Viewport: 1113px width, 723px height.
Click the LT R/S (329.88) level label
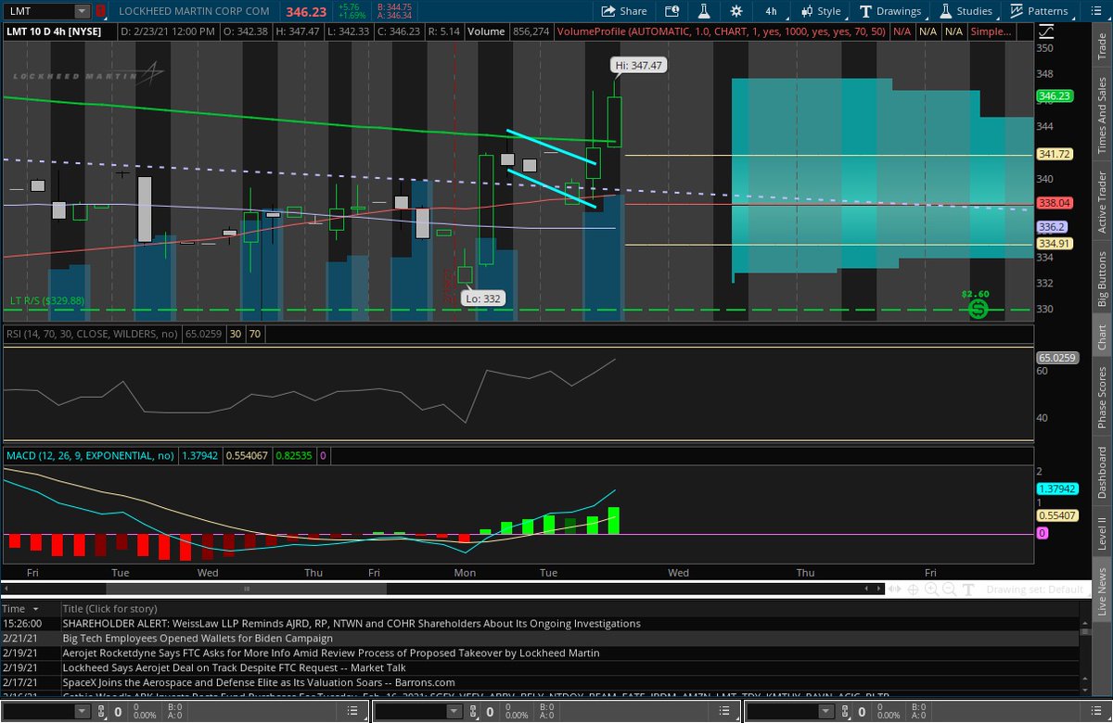[x=47, y=301]
